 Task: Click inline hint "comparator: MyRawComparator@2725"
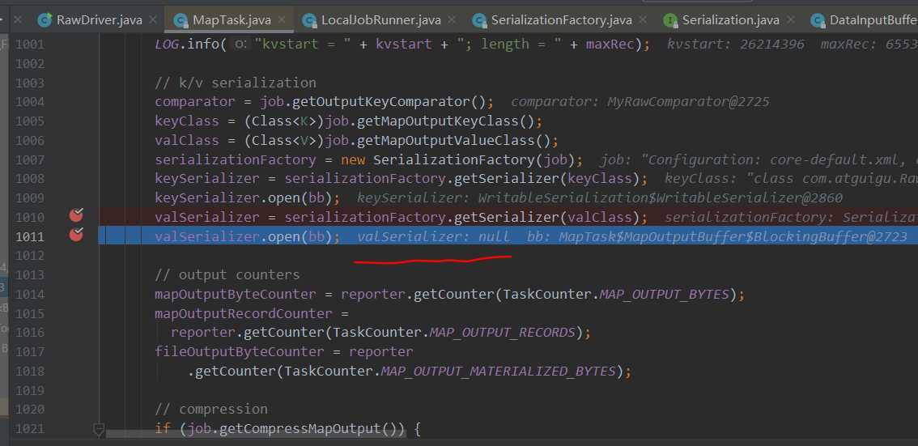click(640, 102)
